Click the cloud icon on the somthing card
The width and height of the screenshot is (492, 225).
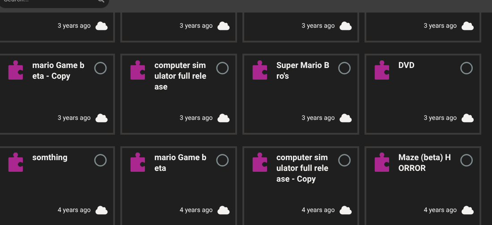pos(102,210)
